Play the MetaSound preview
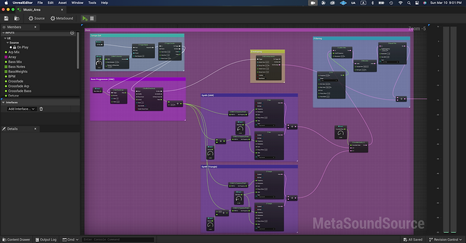 85,18
